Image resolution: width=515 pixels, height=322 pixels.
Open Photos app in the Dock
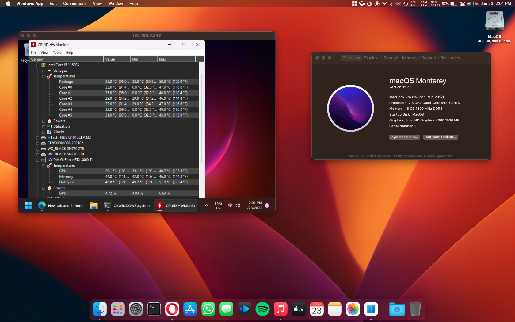pos(353,309)
